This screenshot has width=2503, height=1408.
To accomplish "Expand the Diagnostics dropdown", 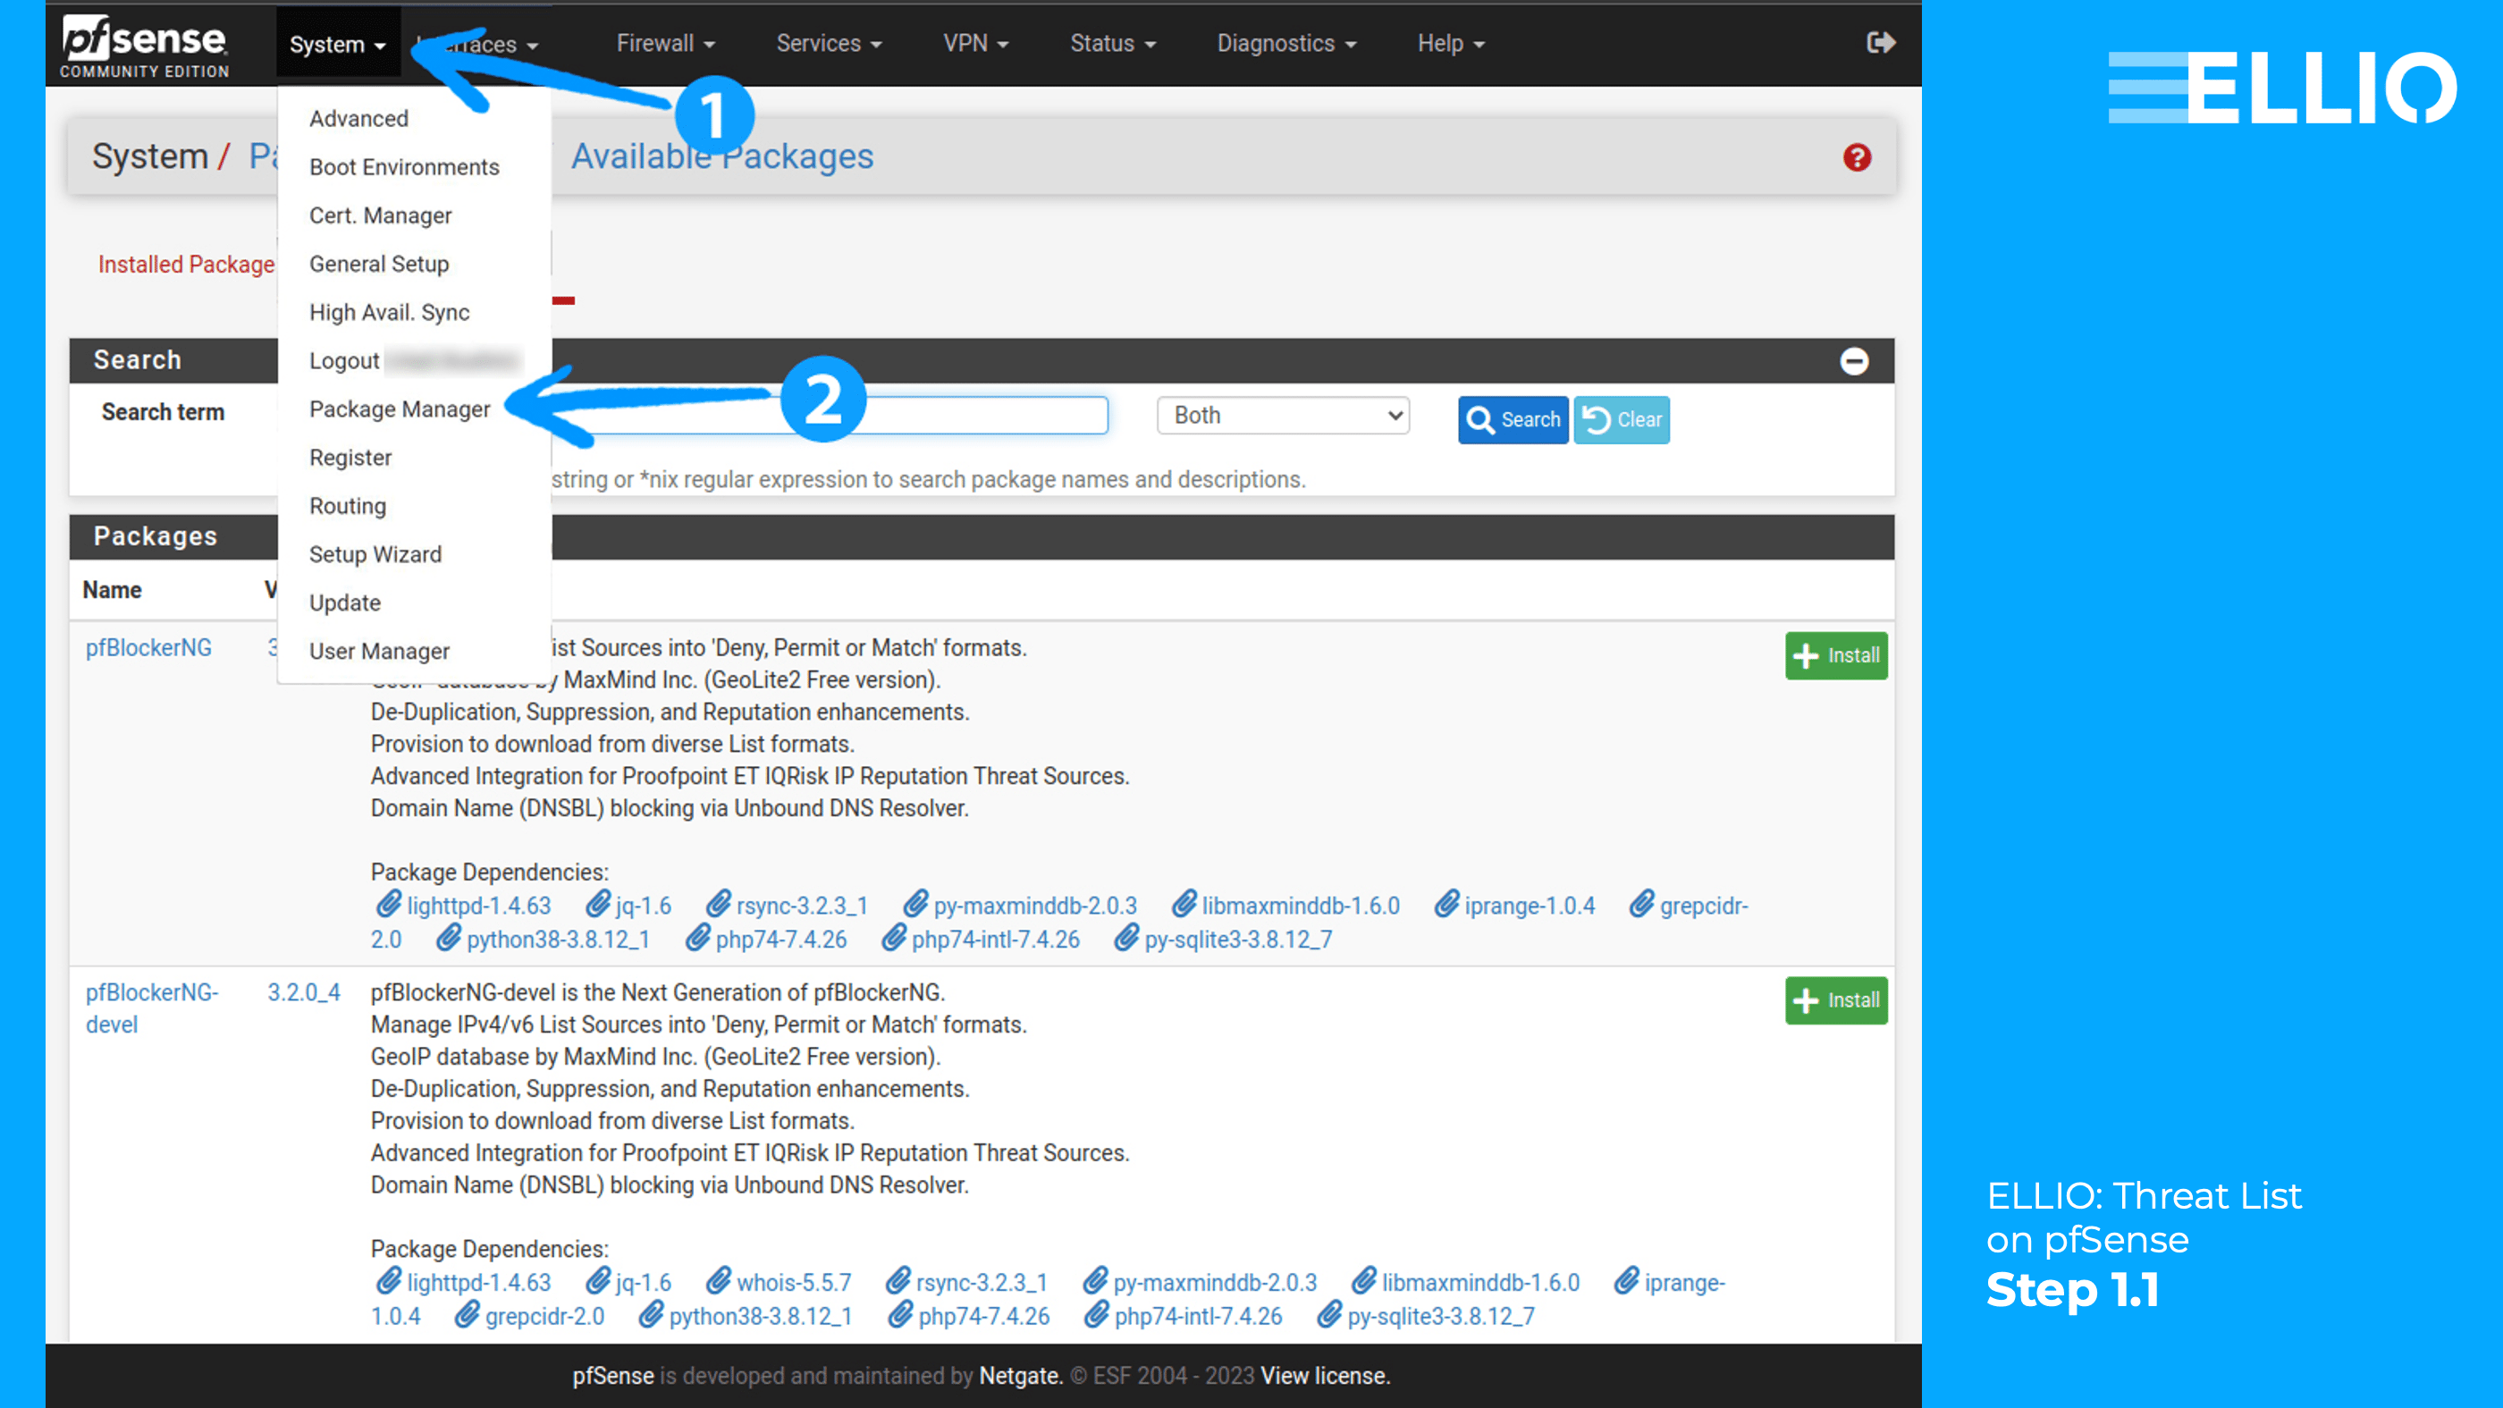I will [1285, 43].
